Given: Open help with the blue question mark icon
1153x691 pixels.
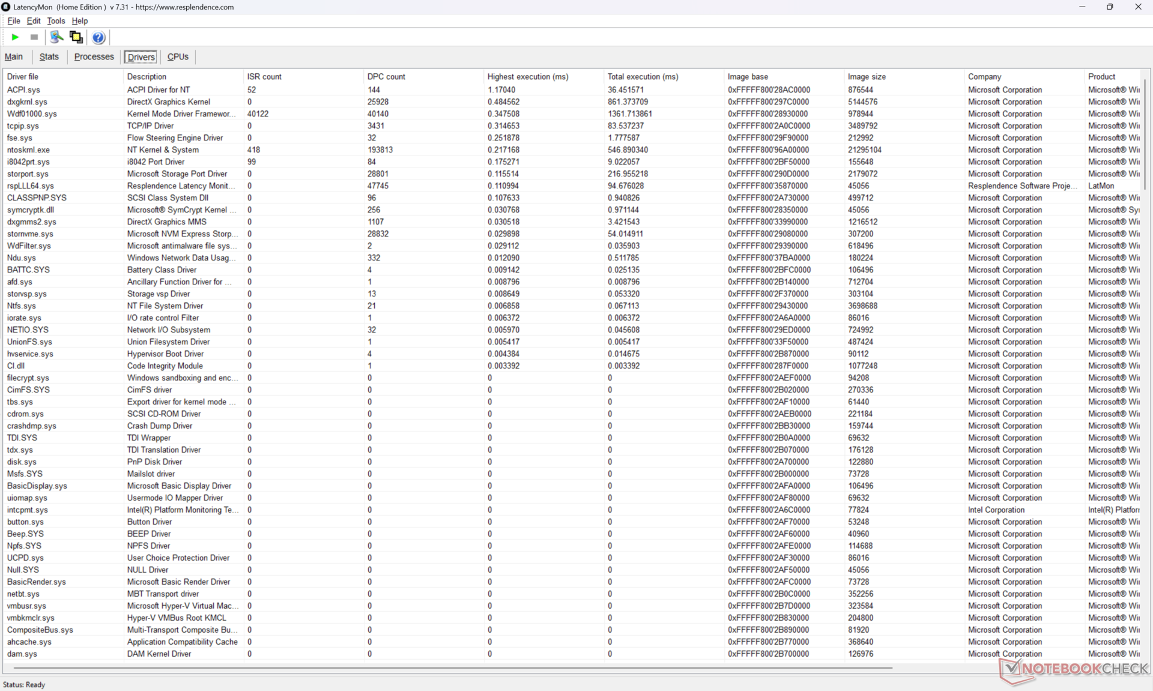Looking at the screenshot, I should [x=98, y=37].
